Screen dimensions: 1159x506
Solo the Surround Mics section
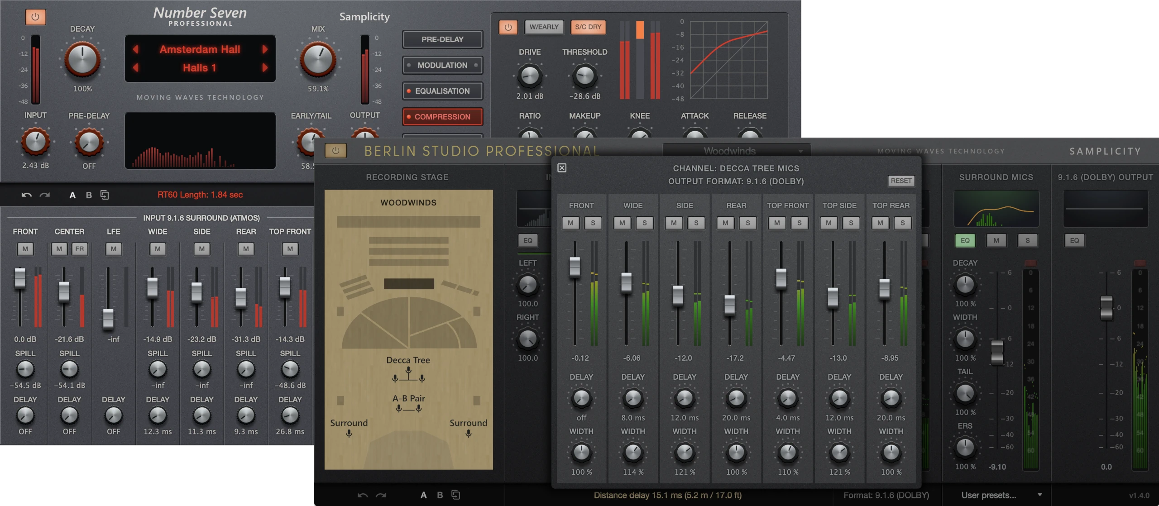[1027, 240]
